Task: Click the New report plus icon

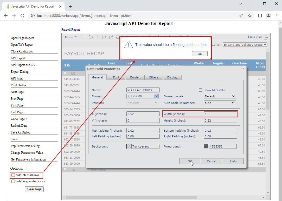Action: (x=84, y=37)
